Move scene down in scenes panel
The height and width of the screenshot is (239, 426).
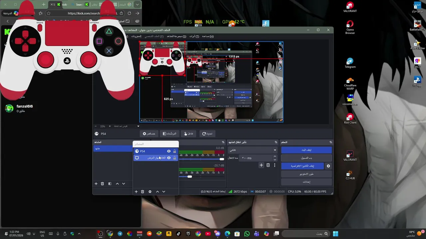point(123,184)
